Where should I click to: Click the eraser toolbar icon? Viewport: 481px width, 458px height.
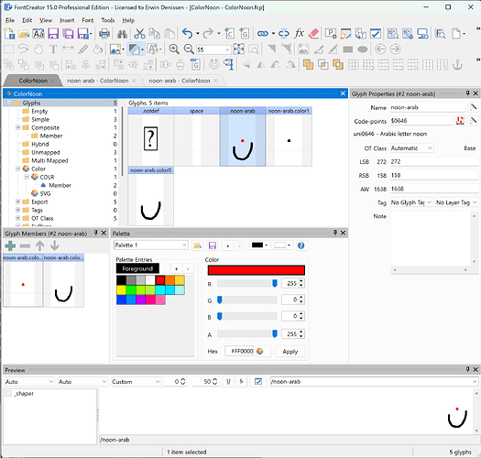pos(313,33)
